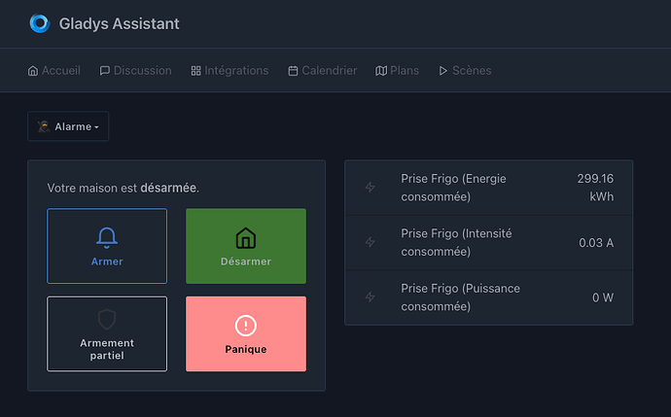Click the house icon in Désarmer tile

point(246,237)
